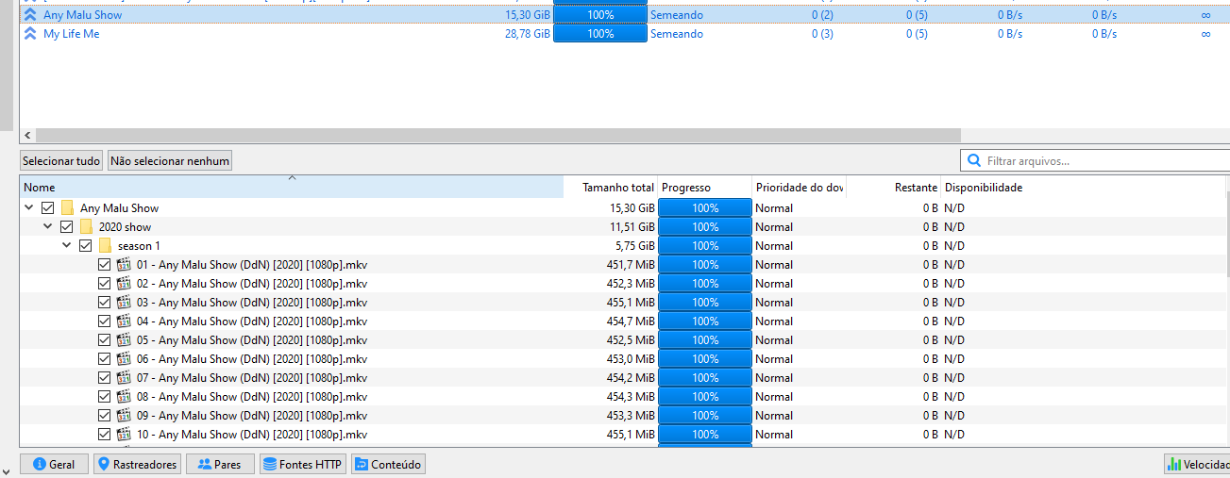Uncheck episode 02 file checkbox
The image size is (1230, 478).
click(105, 284)
